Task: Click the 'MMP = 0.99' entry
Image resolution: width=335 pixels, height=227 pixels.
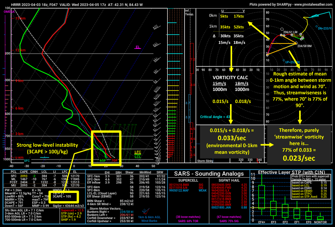Action: (41, 206)
